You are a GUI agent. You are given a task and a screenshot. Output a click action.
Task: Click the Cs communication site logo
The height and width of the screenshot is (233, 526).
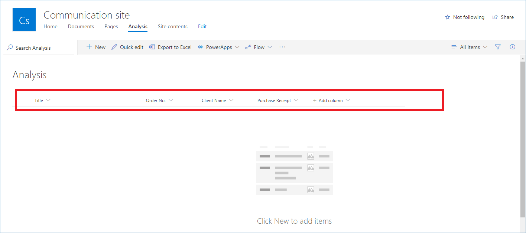(24, 19)
